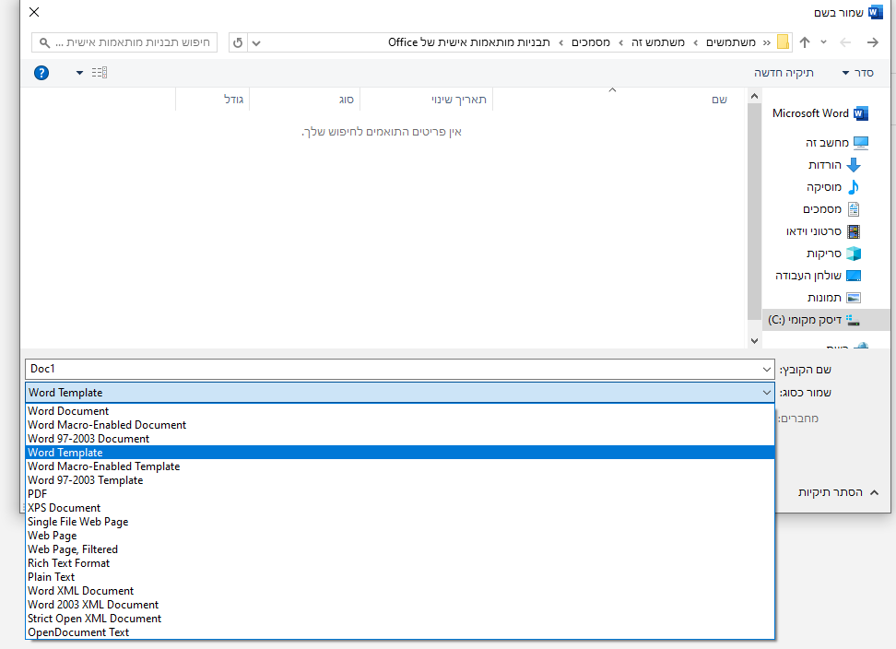
Task: Hide folders with הסתר תיקיות
Action: 838,492
